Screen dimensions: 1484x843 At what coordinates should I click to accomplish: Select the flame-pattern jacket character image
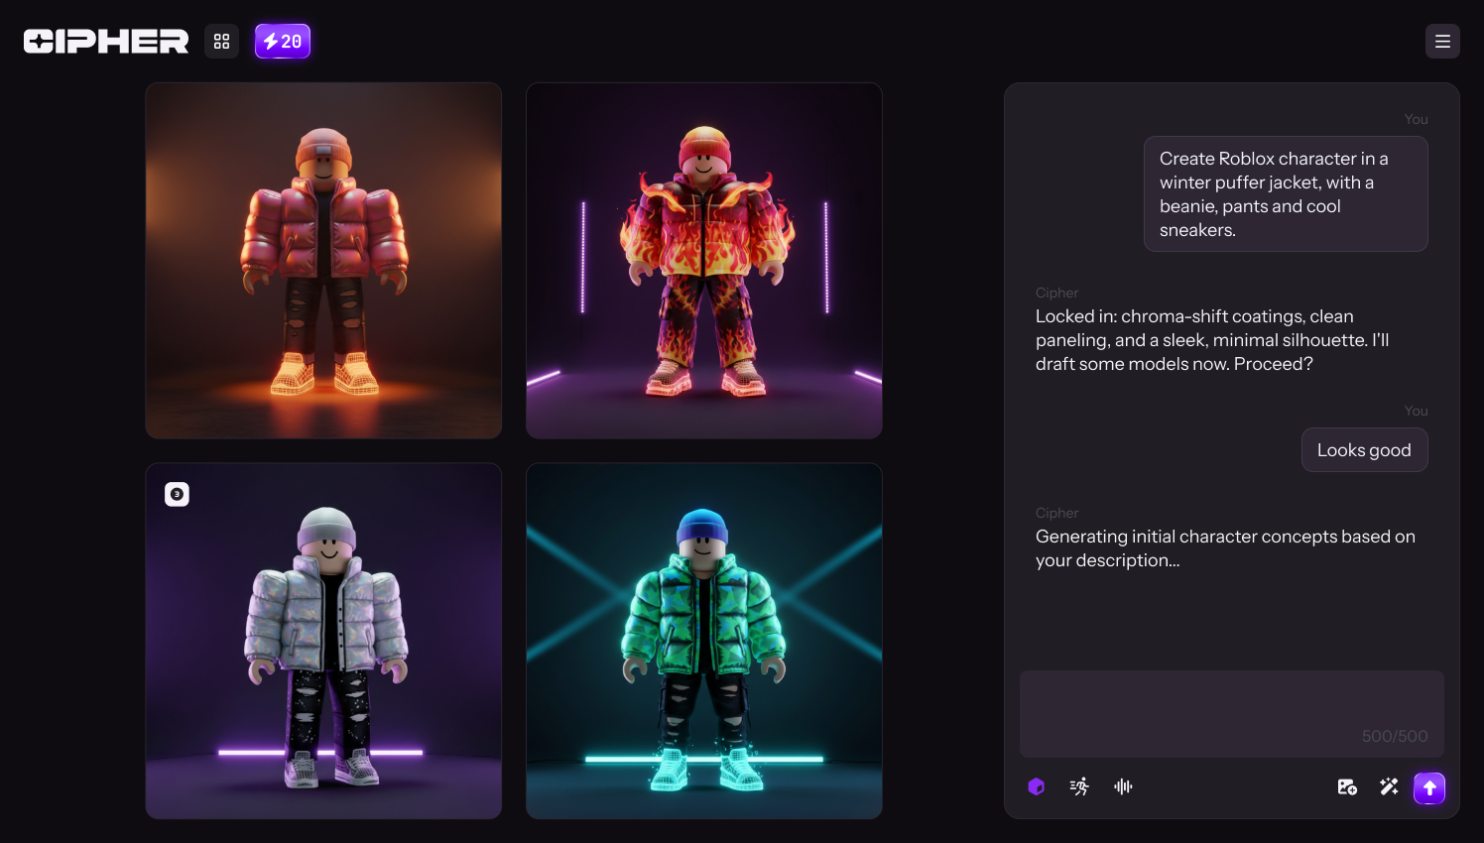pyautogui.click(x=704, y=261)
